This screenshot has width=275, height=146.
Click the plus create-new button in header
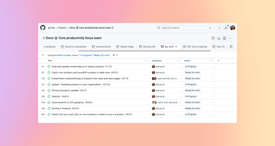[219, 28]
